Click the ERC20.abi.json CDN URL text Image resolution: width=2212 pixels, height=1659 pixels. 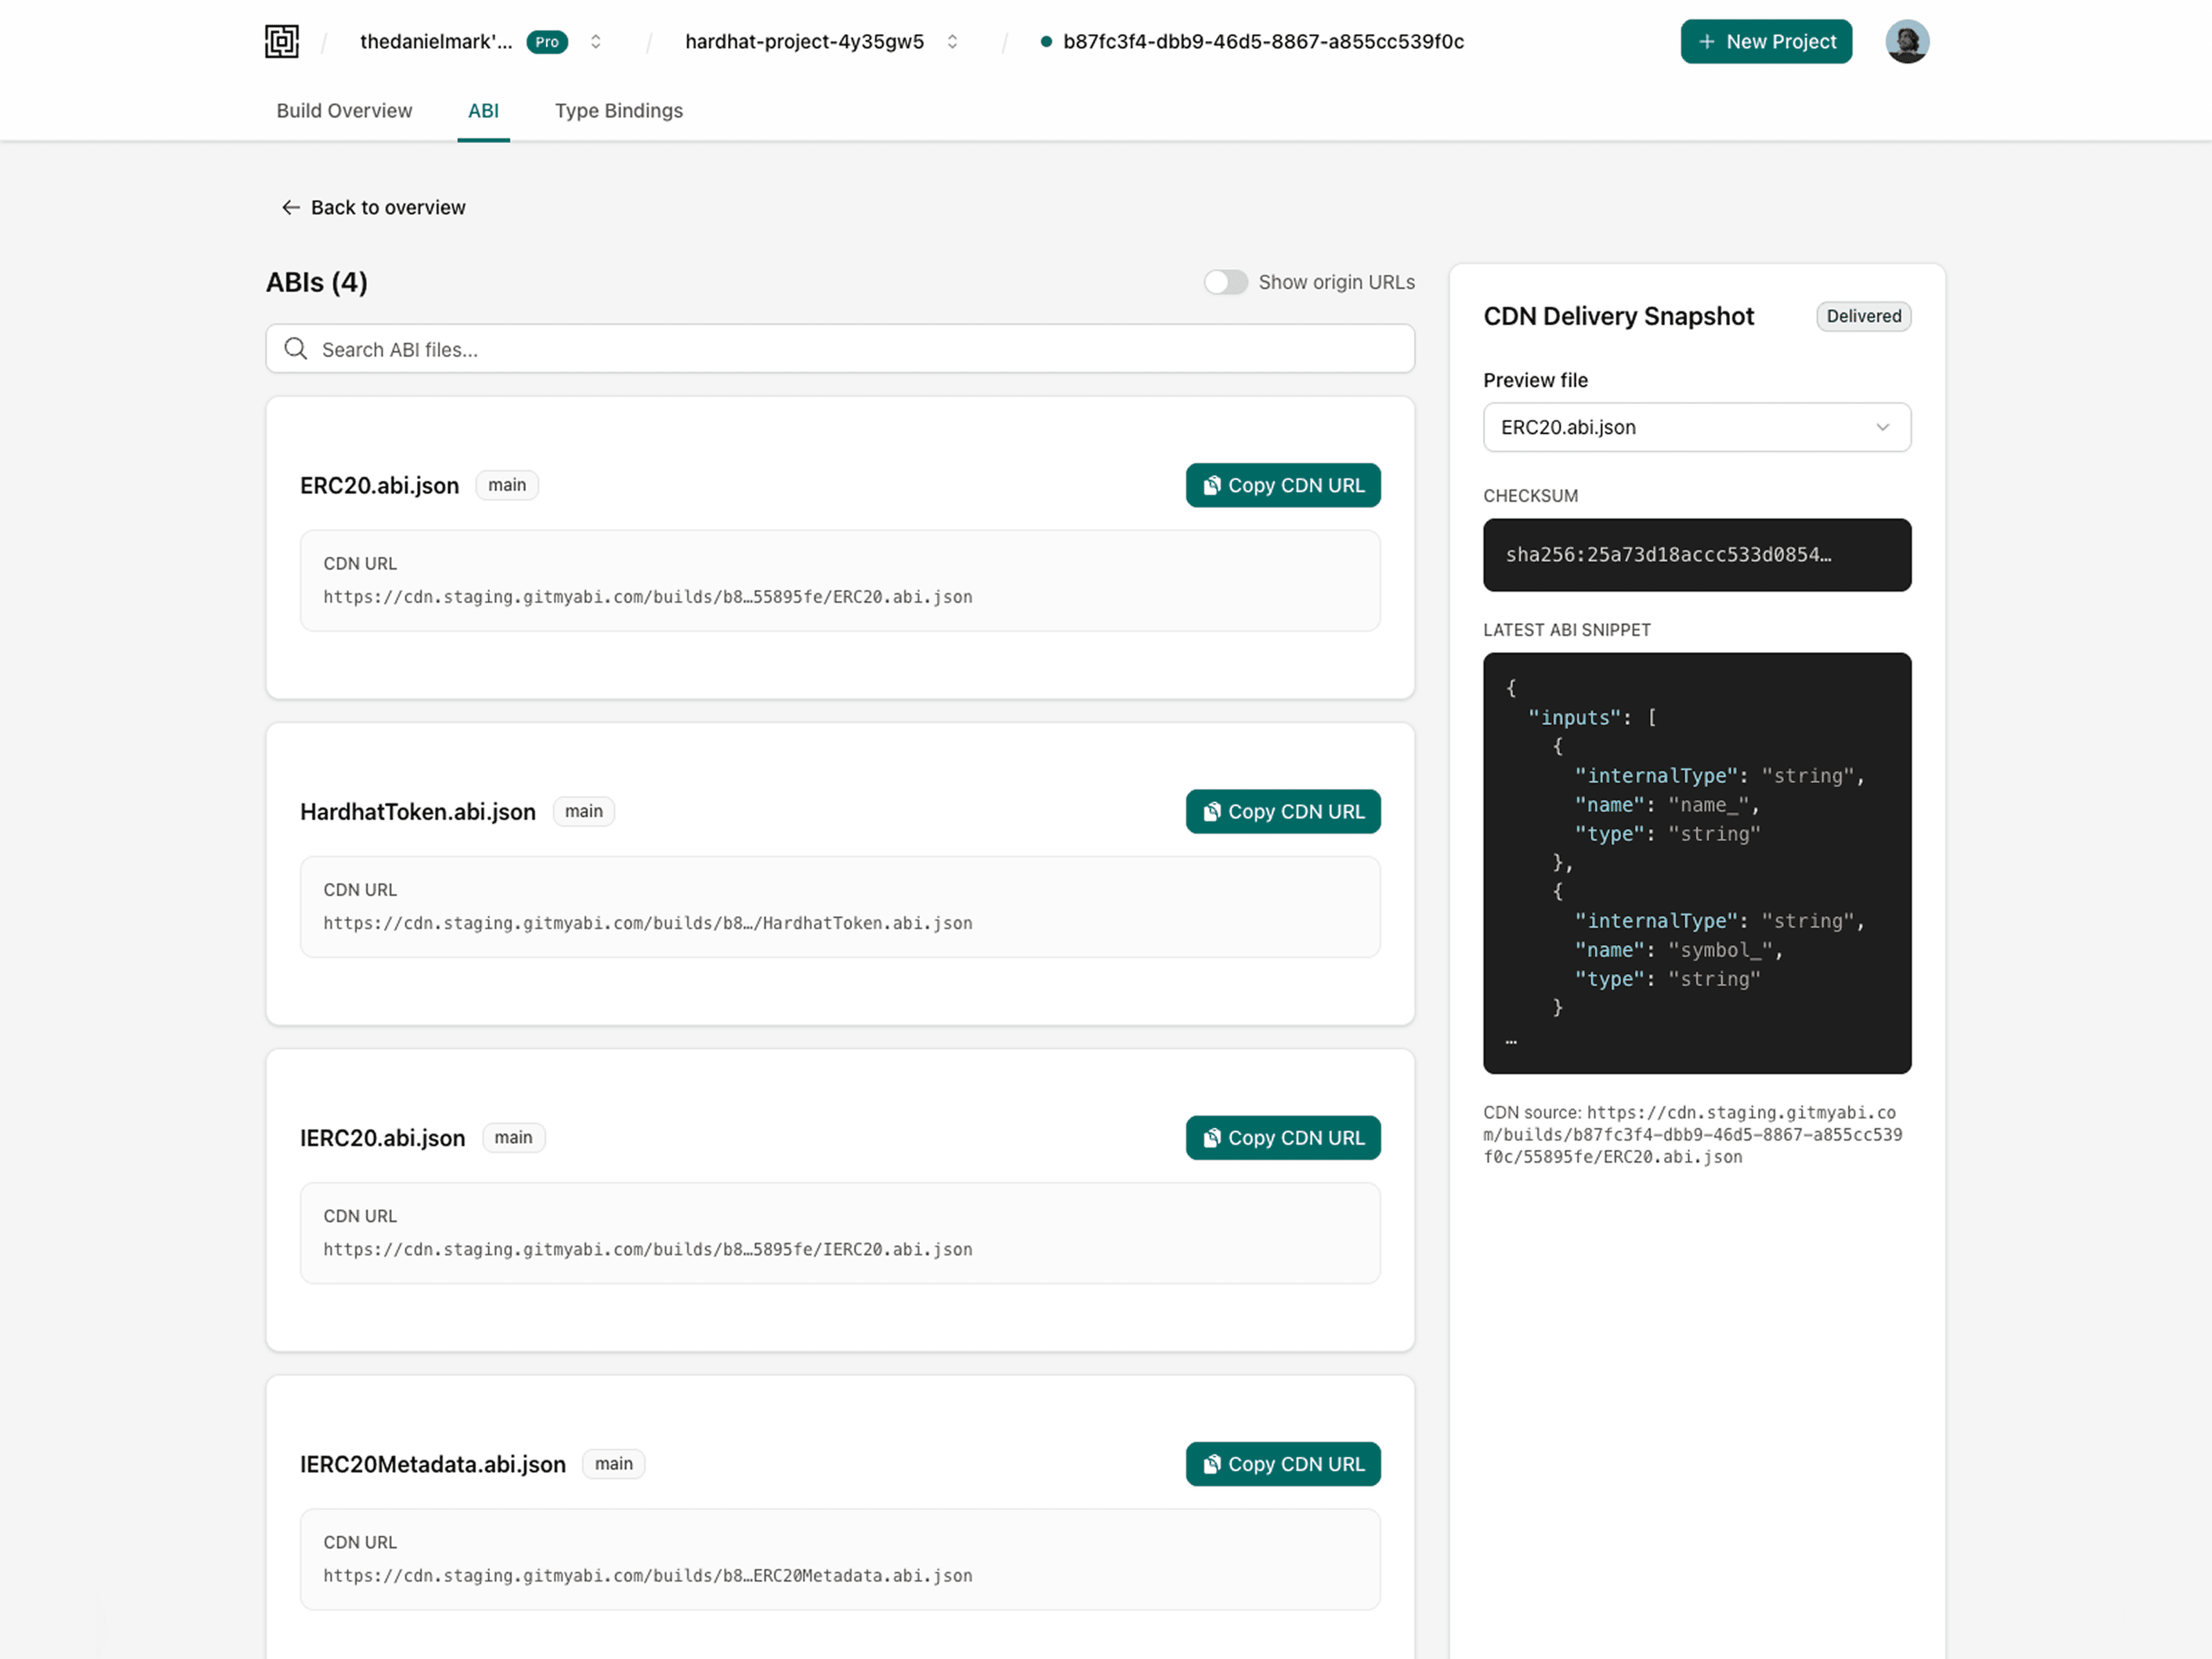click(x=648, y=597)
